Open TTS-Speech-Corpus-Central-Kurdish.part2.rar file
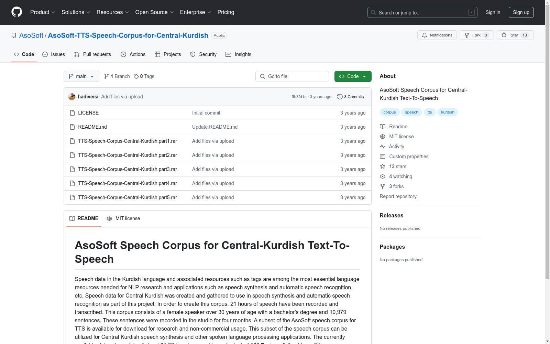The height and width of the screenshot is (344, 550). coord(128,155)
